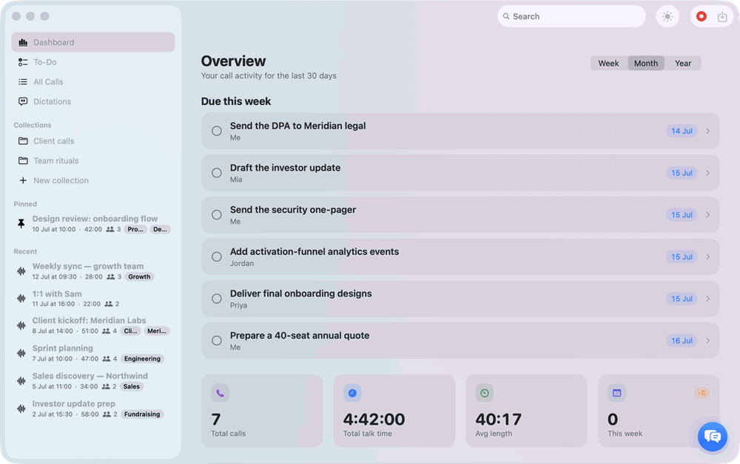Viewport: 740px width, 464px height.
Task: Click the import download icon
Action: tap(722, 17)
